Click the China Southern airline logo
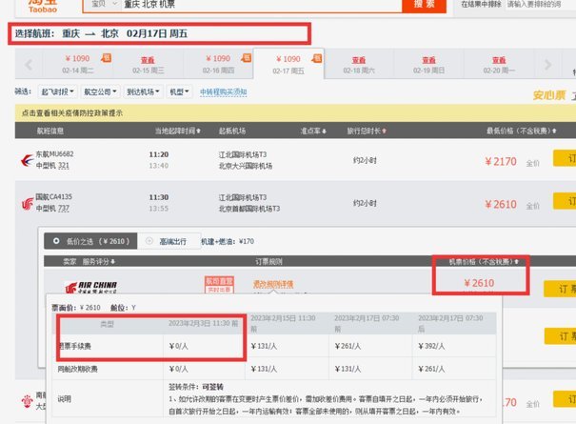 pyautogui.click(x=28, y=400)
